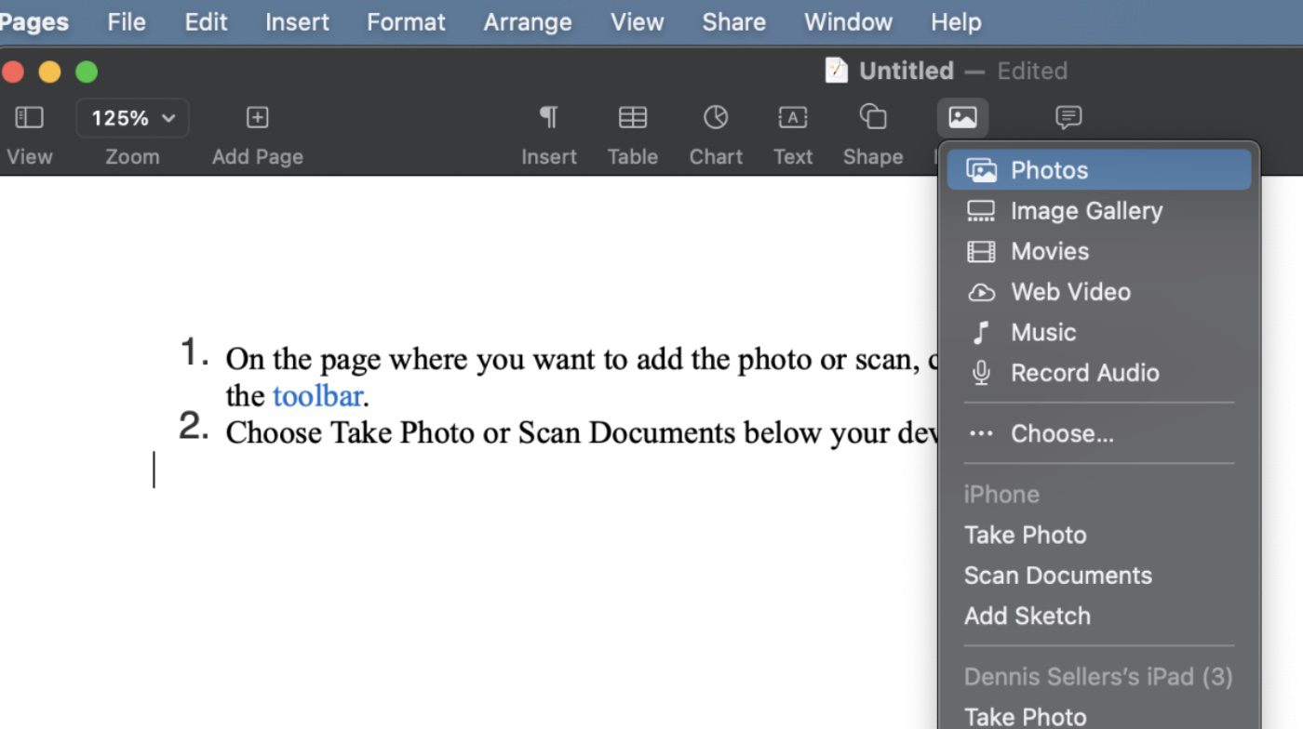The height and width of the screenshot is (729, 1303).
Task: Open the Choose... file option
Action: pyautogui.click(x=1062, y=433)
